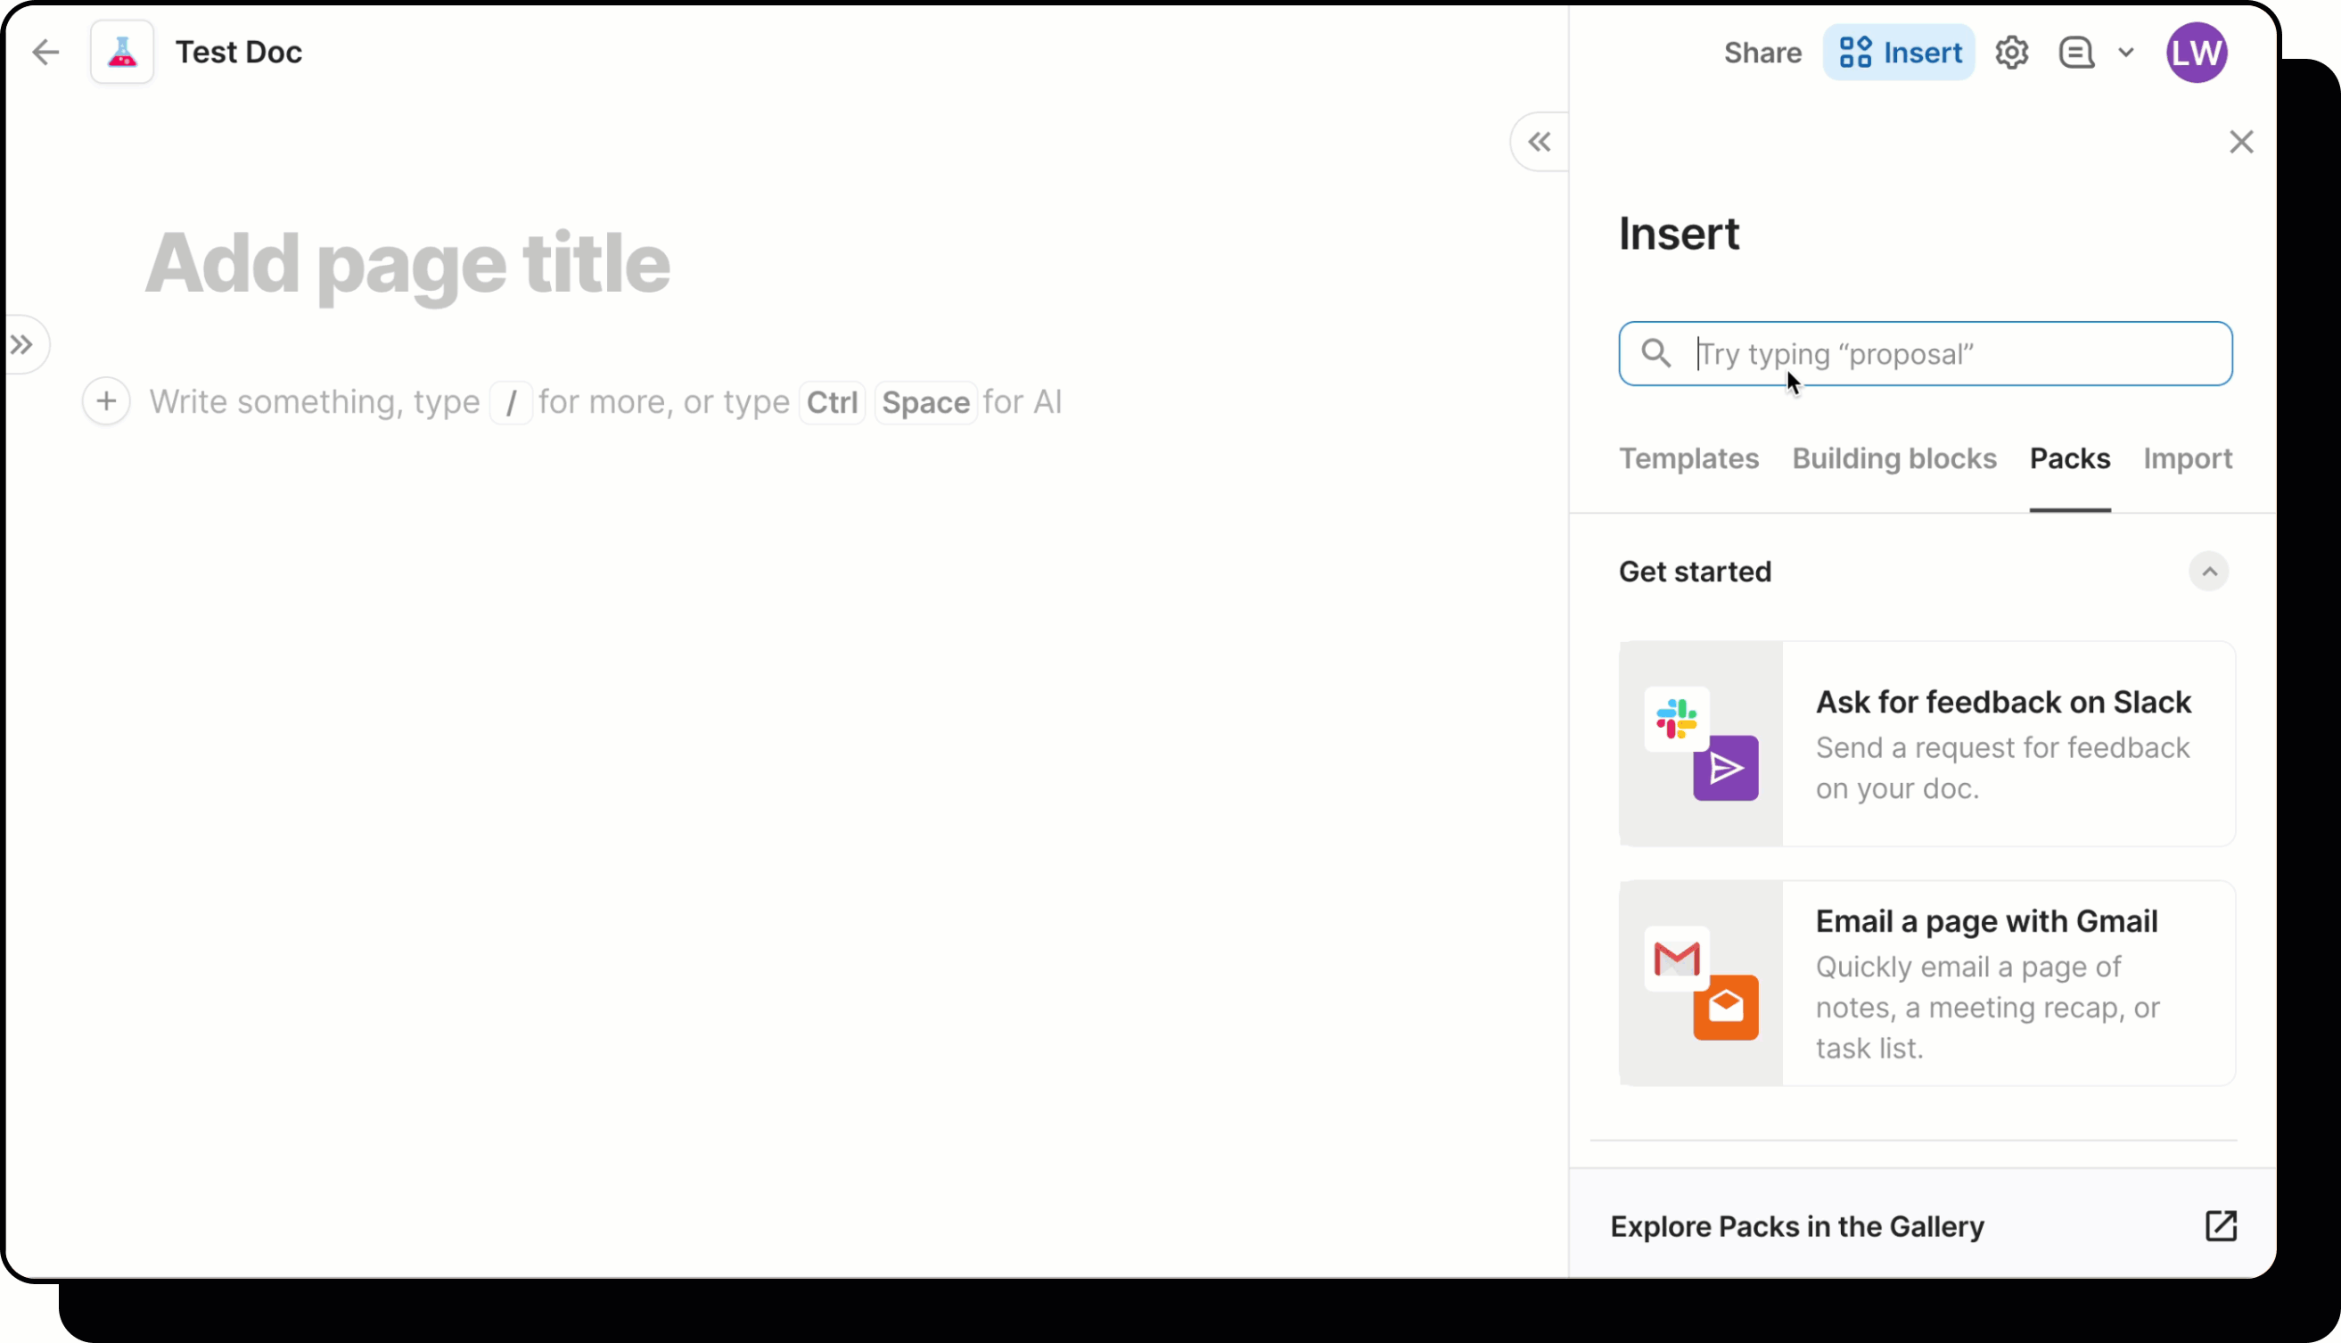Click the back arrow navigation icon
The height and width of the screenshot is (1343, 2341).
coord(45,52)
